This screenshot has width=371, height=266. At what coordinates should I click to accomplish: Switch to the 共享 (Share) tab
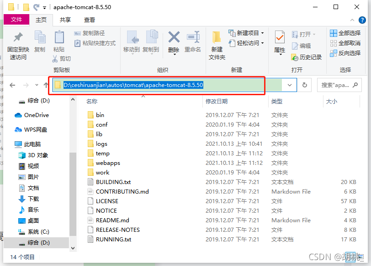65,20
